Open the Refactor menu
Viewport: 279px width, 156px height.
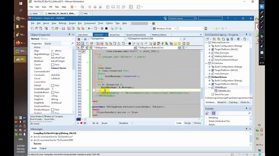click(x=62, y=23)
